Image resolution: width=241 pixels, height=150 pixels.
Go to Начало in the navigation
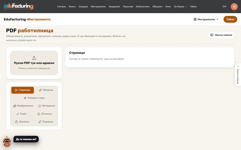(61, 6)
